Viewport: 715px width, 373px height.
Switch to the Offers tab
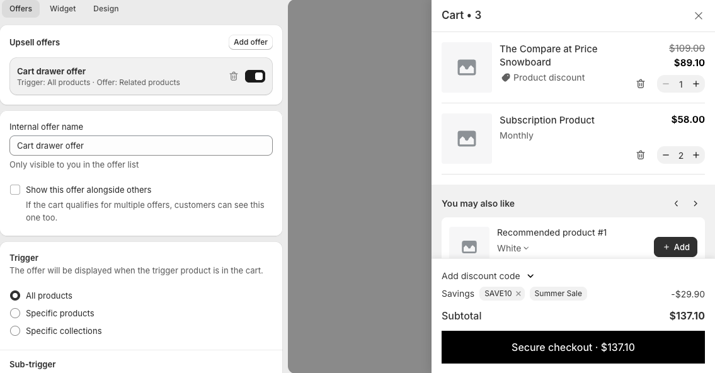(x=21, y=9)
